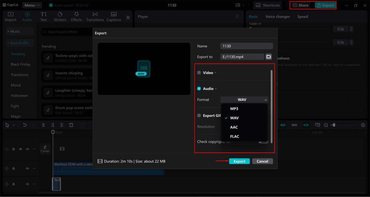Expand more media tabs with double-chevron
This screenshot has width=370, height=197.
128,17
